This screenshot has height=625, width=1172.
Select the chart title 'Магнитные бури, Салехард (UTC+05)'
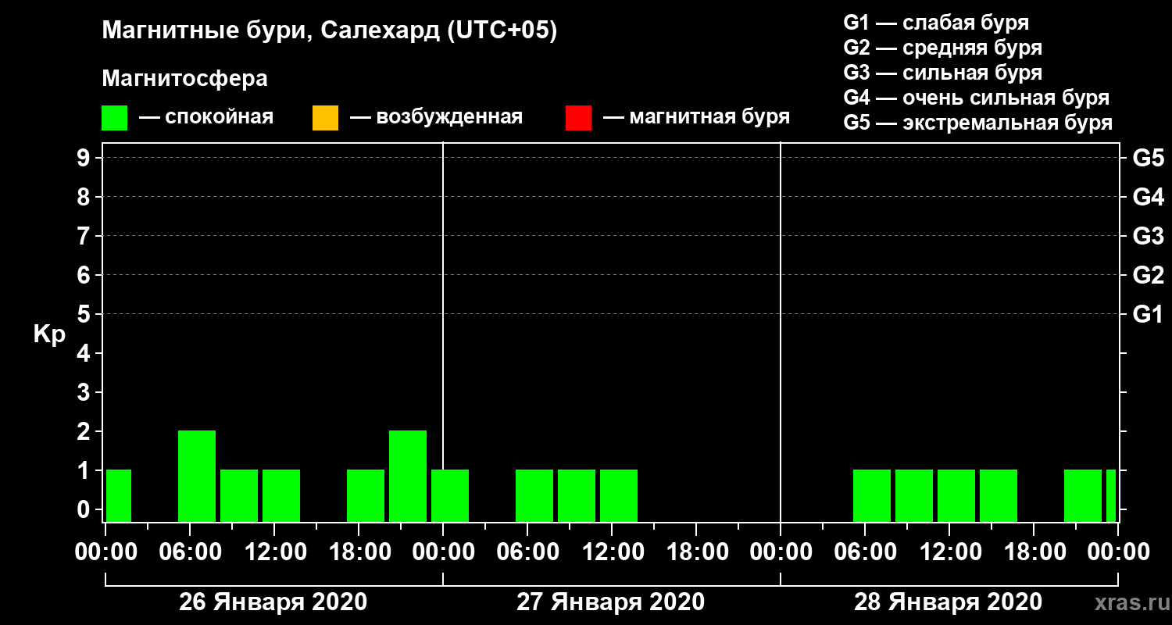coord(330,31)
